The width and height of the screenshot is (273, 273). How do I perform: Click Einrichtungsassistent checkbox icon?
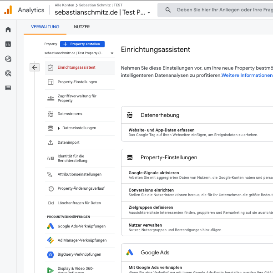[51, 67]
